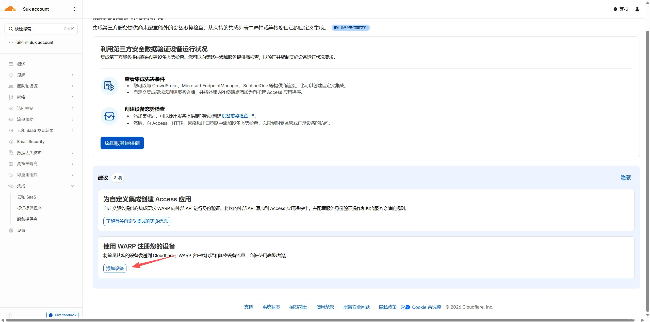Viewport: 650px width, 322px height.
Task: Open 云和 SaaS submenu item
Action: tap(27, 197)
